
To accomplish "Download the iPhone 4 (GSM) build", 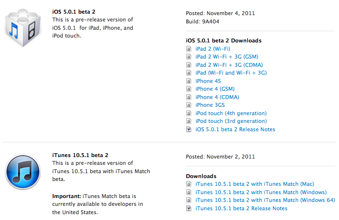I will (215, 89).
